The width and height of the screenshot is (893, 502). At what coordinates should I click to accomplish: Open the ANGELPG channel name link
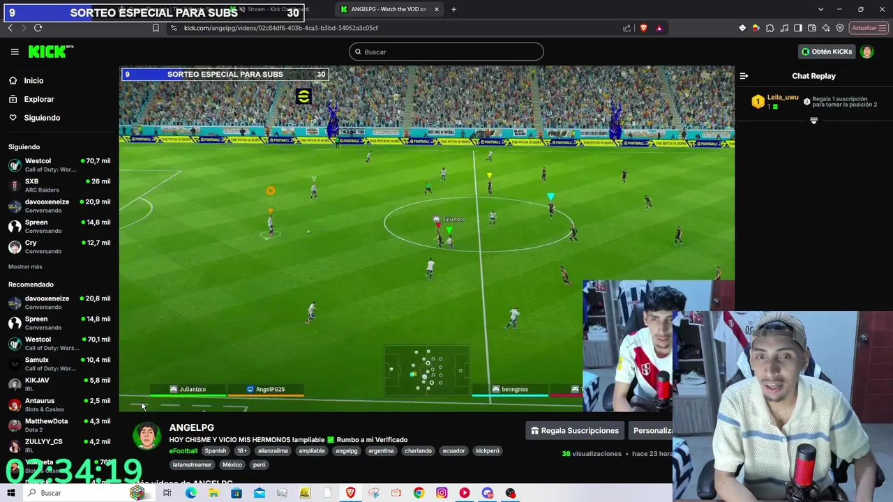point(191,427)
